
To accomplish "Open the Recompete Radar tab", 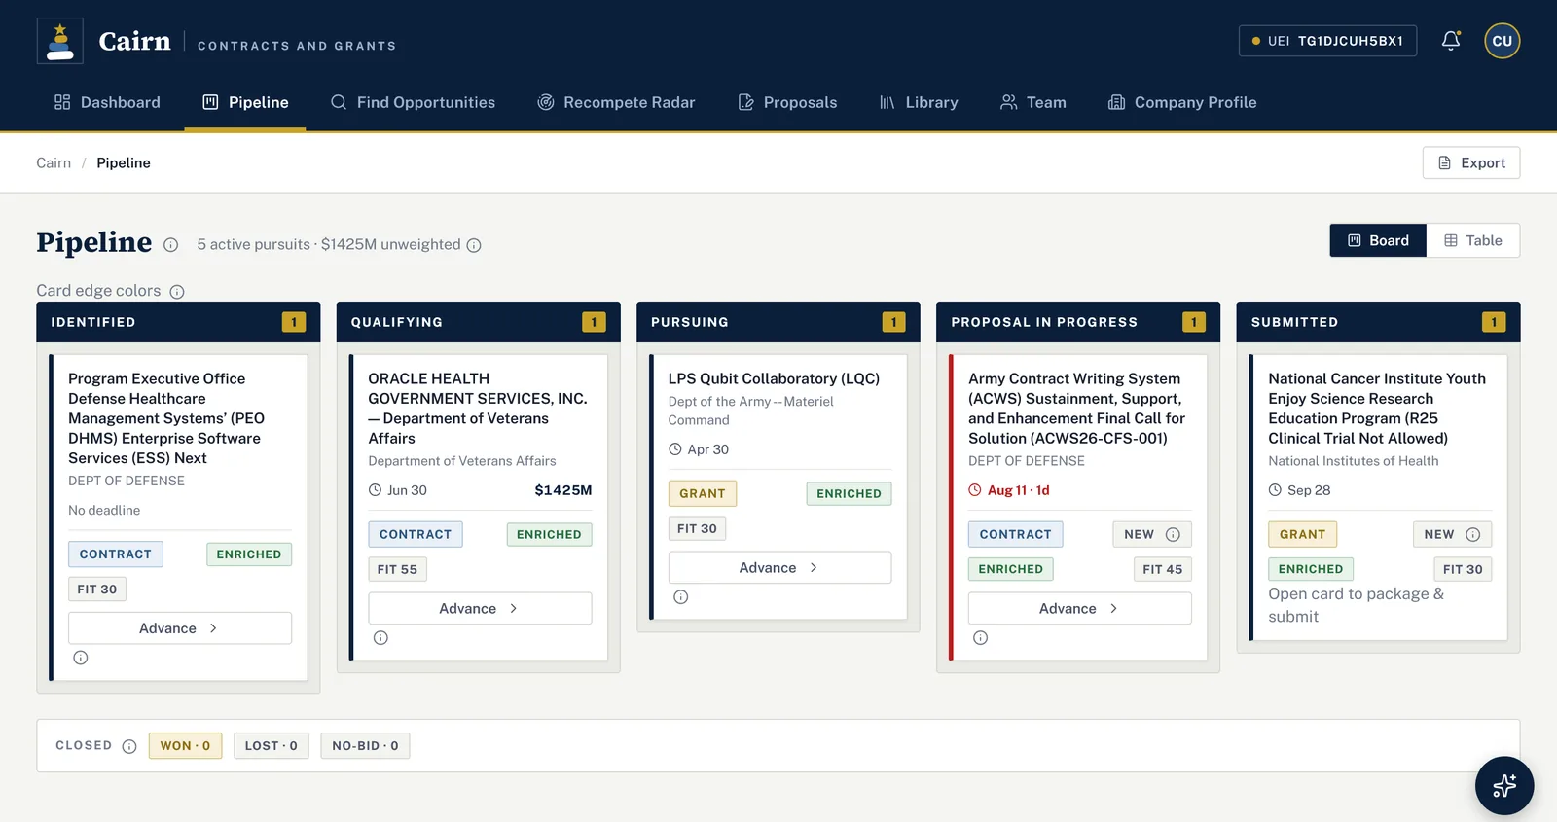I will point(616,102).
